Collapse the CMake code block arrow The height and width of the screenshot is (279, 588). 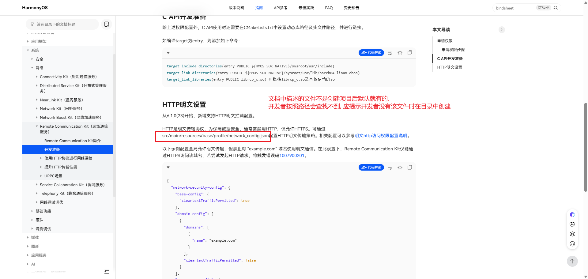pyautogui.click(x=168, y=53)
